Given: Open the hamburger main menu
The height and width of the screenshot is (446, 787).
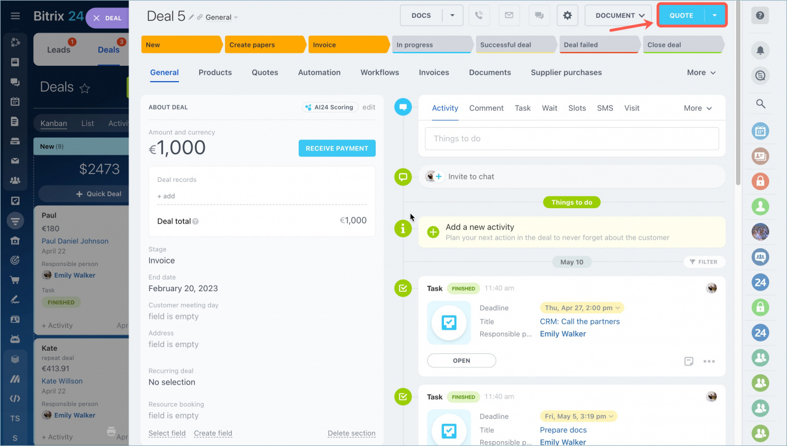Looking at the screenshot, I should coord(15,16).
